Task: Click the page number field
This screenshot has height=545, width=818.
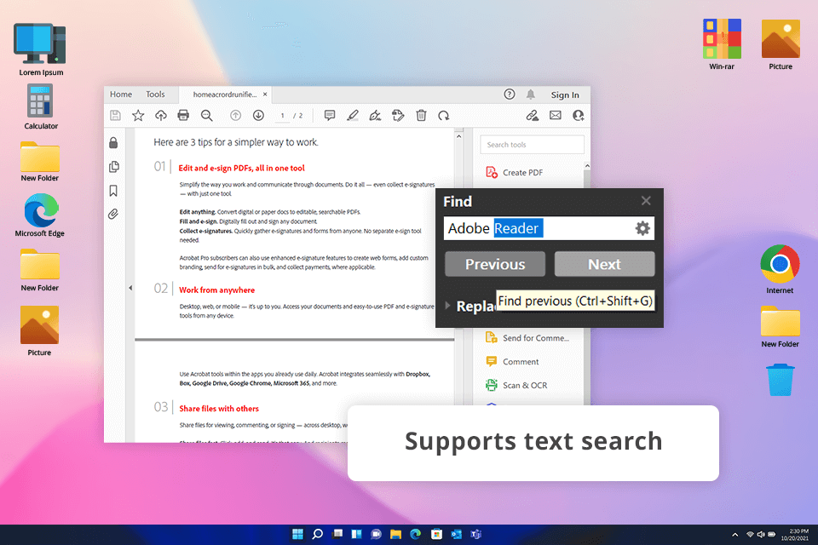Action: coord(283,116)
